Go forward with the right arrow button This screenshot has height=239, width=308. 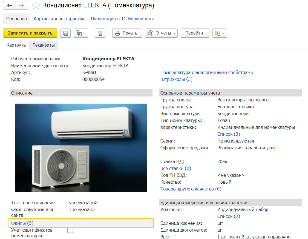(22, 5)
